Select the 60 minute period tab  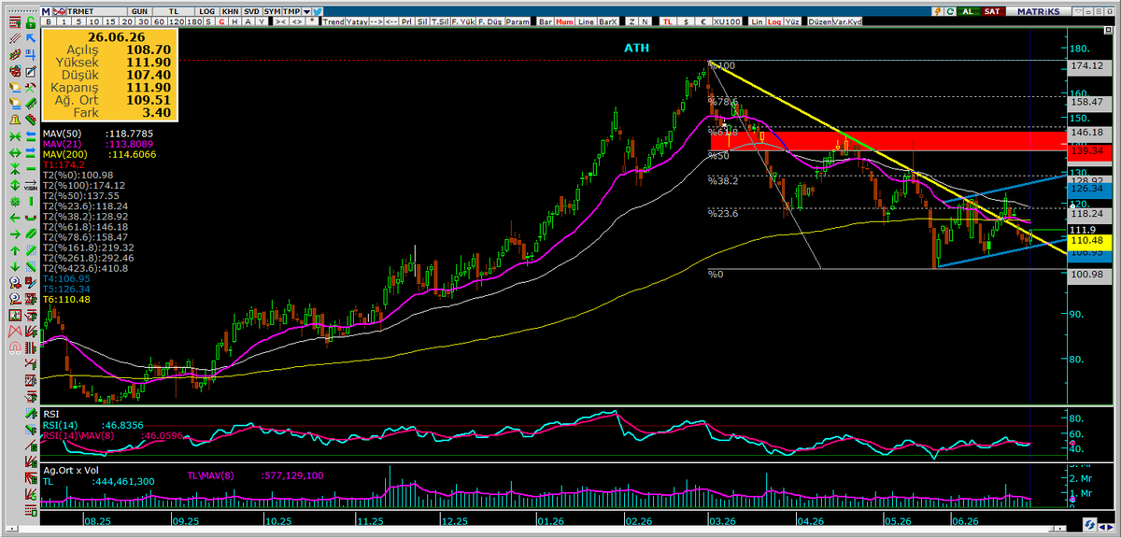pyautogui.click(x=159, y=21)
